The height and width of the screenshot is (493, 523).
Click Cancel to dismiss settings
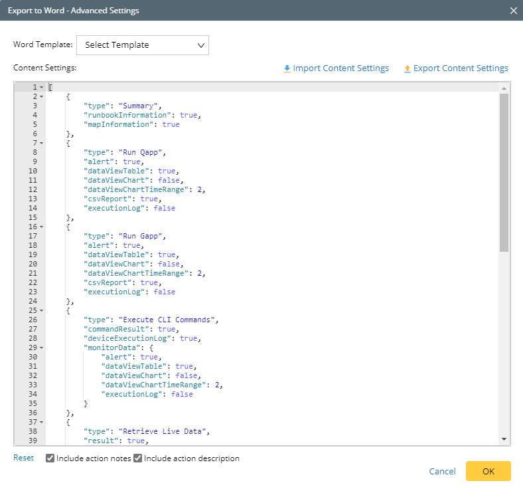(x=442, y=471)
